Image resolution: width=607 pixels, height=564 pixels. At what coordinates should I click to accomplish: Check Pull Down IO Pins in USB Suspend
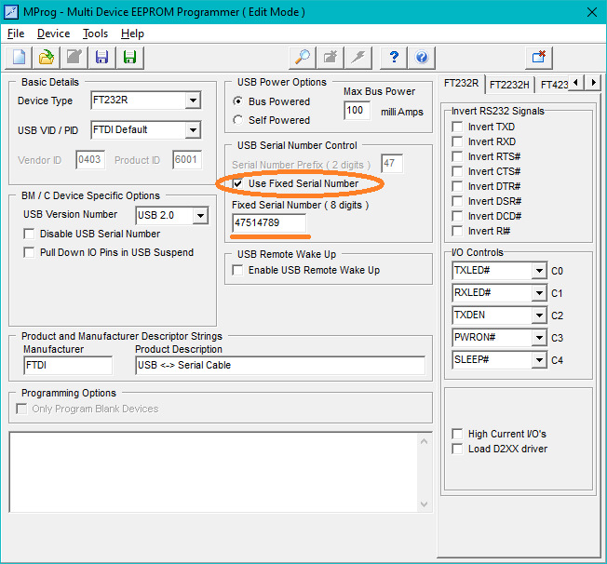click(x=29, y=252)
